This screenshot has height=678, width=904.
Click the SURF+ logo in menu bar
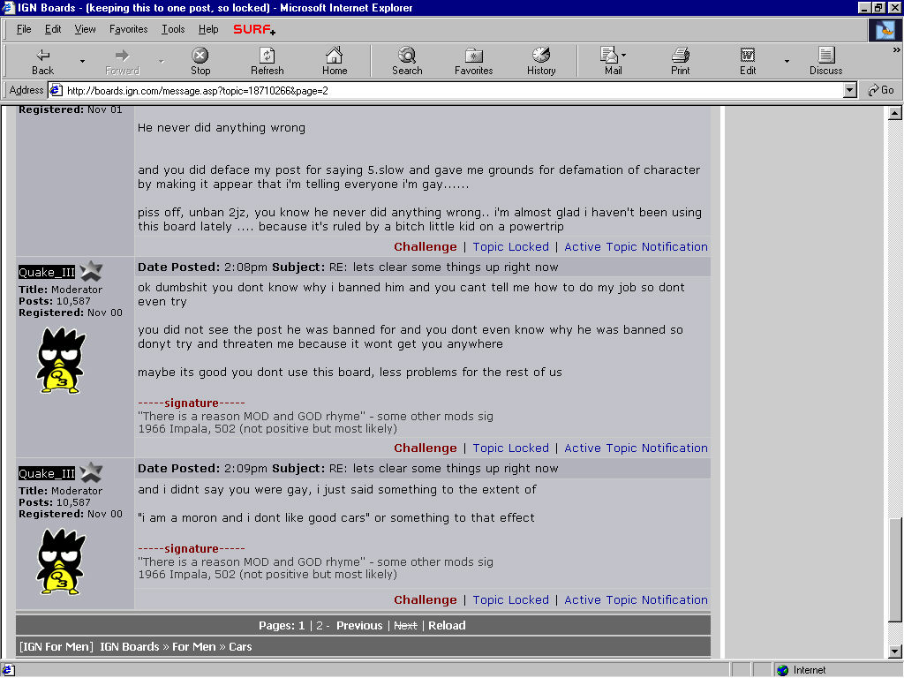[254, 29]
